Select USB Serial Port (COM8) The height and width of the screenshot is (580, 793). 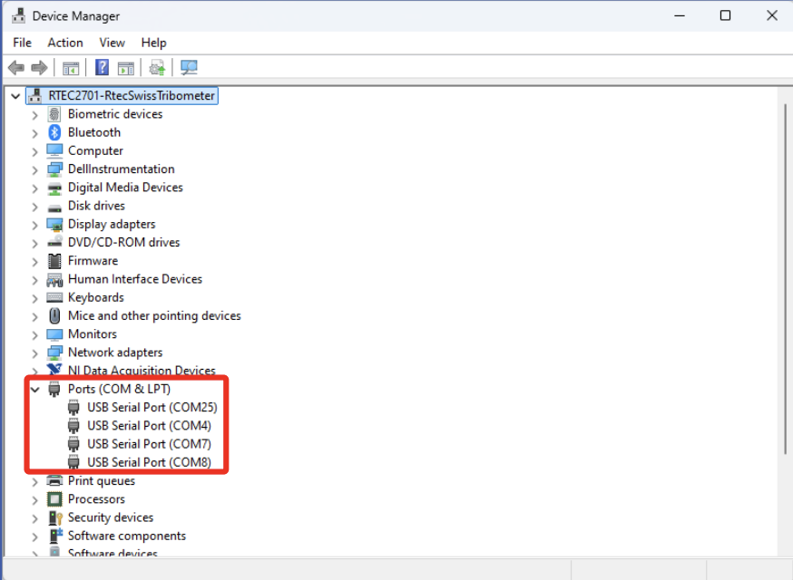pyautogui.click(x=149, y=462)
